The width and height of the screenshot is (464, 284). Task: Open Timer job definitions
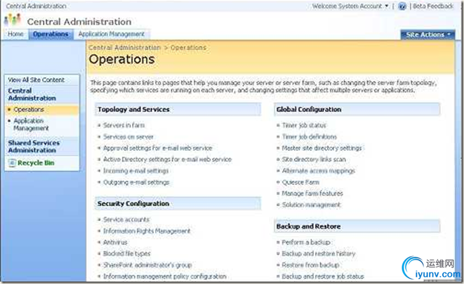(310, 137)
